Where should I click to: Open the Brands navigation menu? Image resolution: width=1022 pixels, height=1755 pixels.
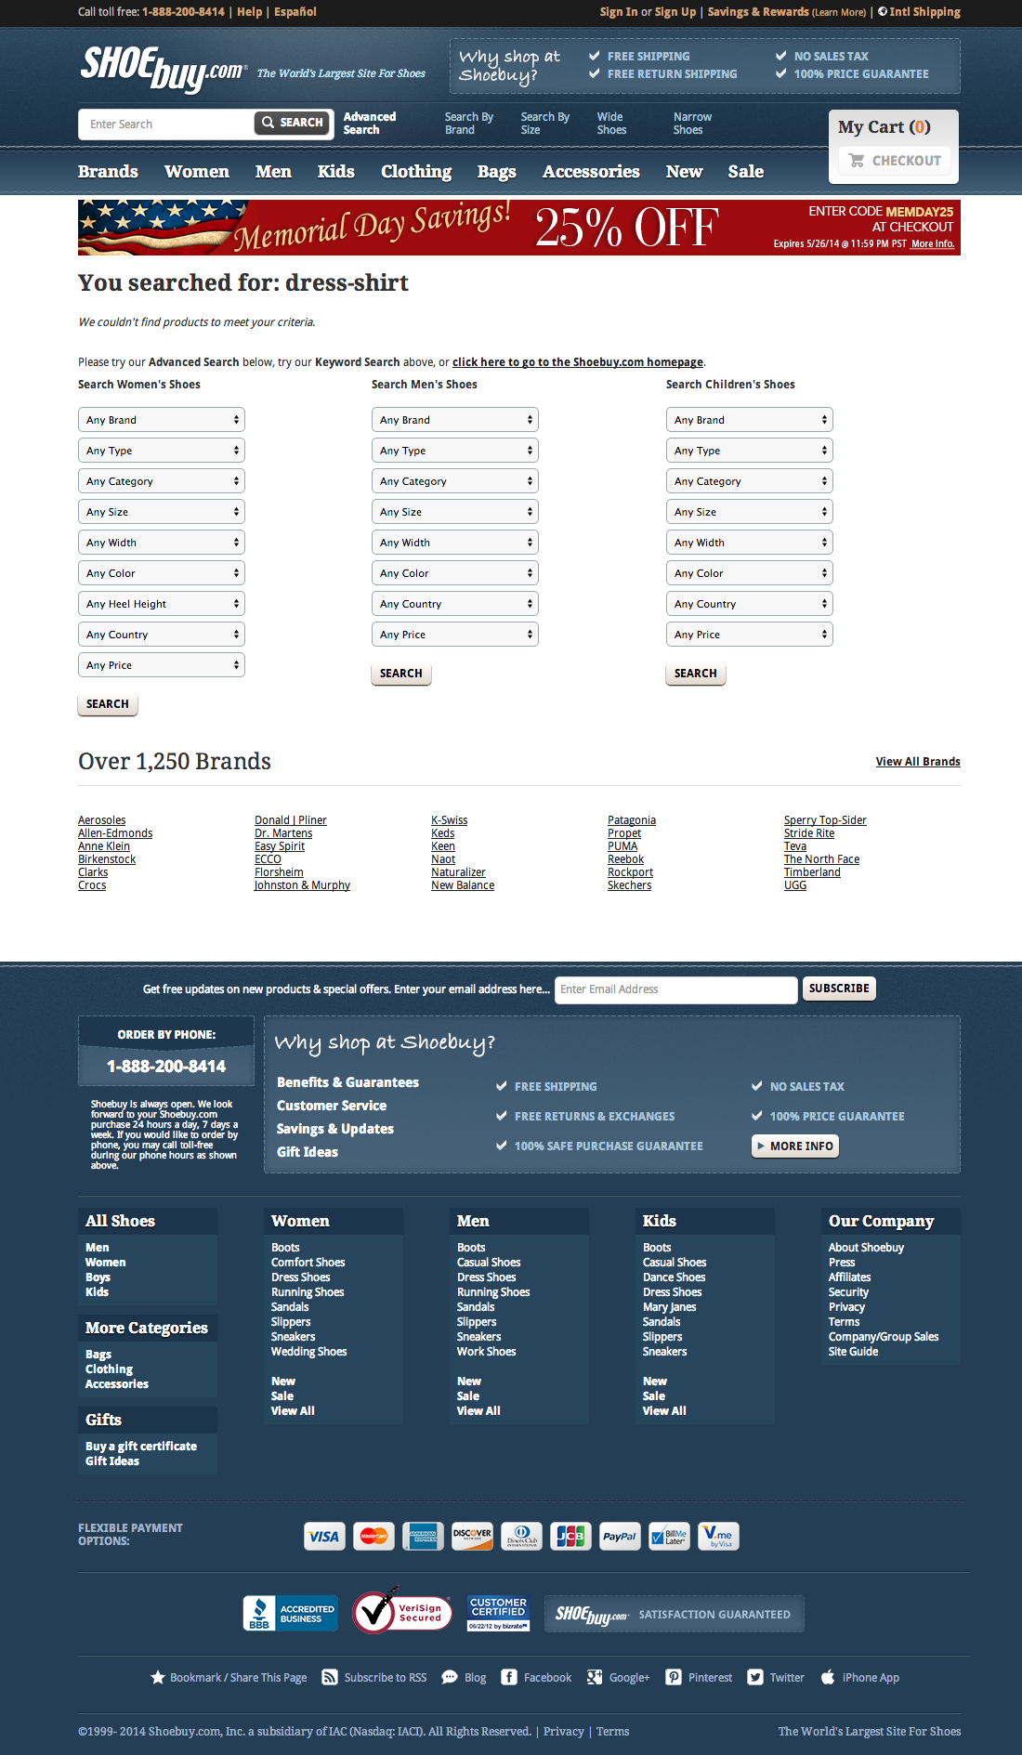tap(108, 172)
